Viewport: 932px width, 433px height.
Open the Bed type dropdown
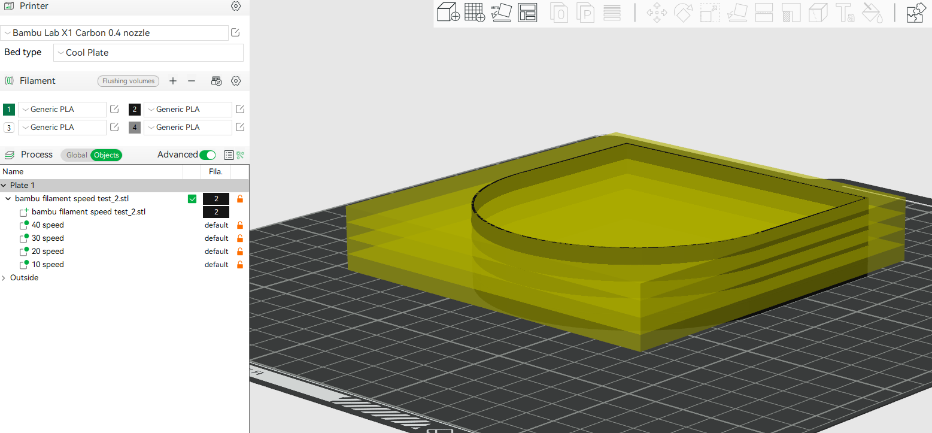pyautogui.click(x=147, y=53)
